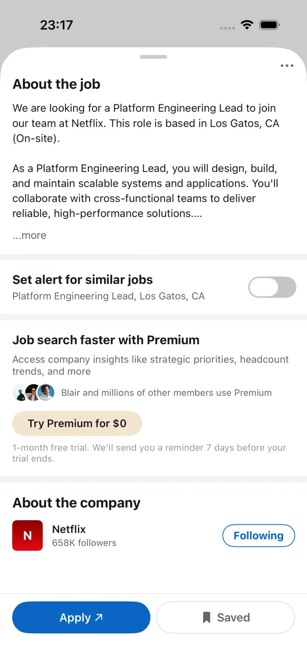Open the three-dot more options menu

[287, 66]
